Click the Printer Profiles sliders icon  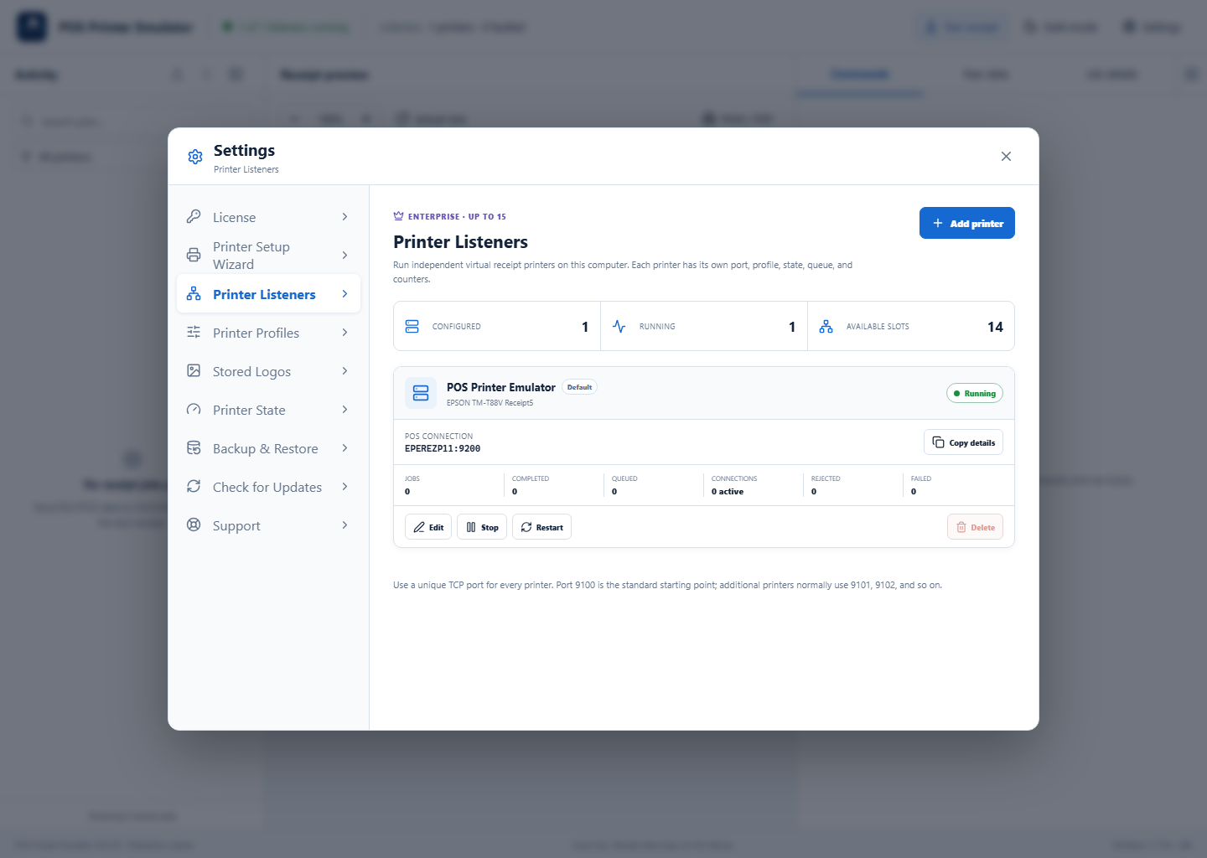point(194,332)
